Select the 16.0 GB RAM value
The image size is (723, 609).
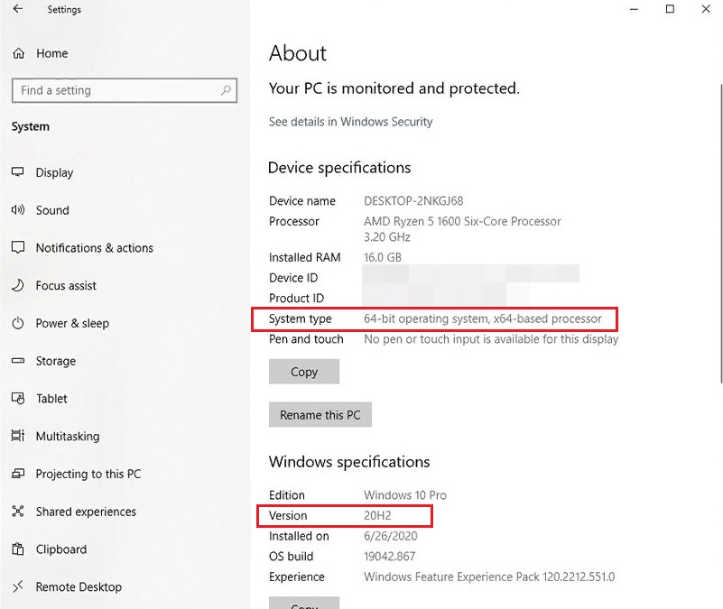[x=382, y=257]
